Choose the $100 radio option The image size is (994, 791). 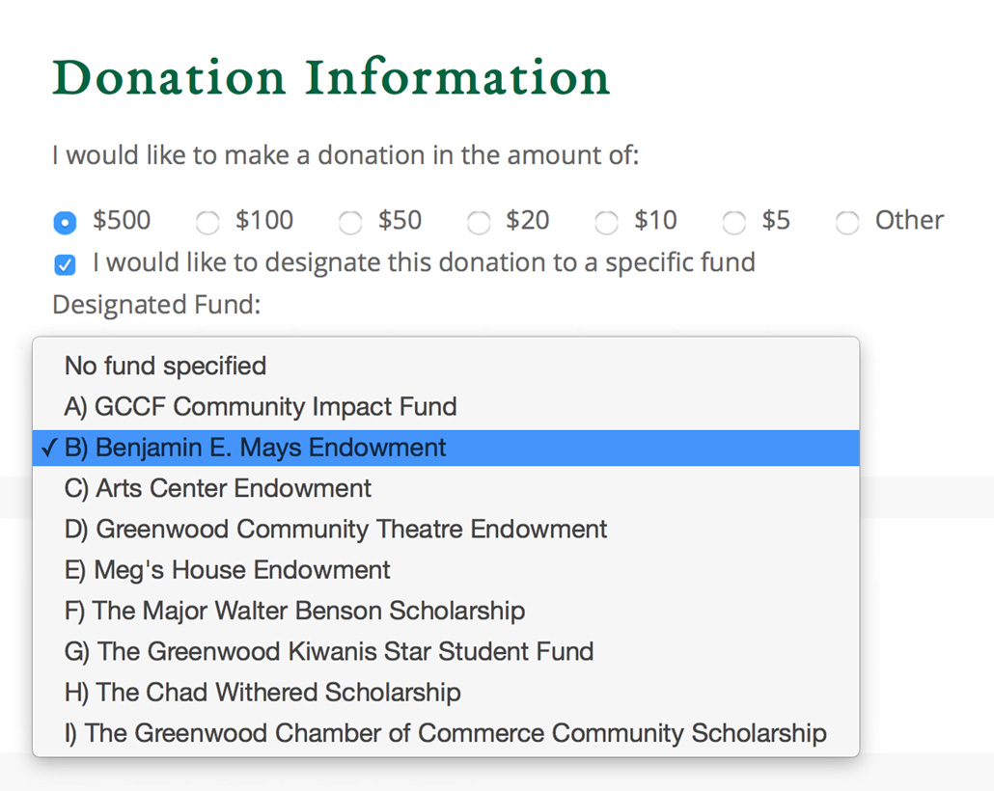(x=207, y=223)
